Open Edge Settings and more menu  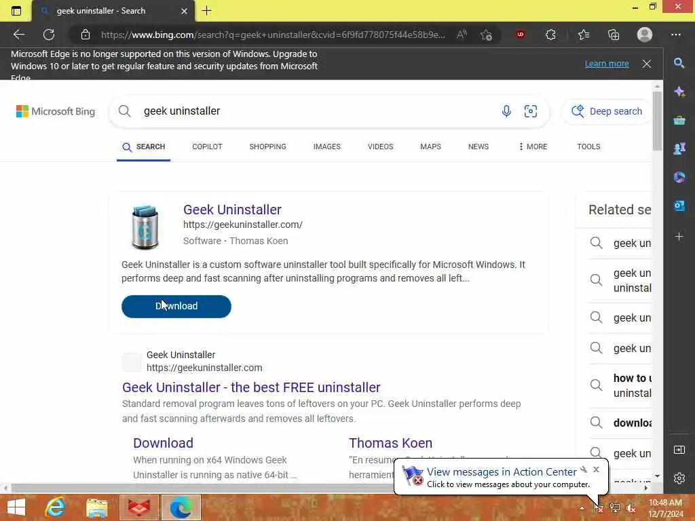coord(675,35)
